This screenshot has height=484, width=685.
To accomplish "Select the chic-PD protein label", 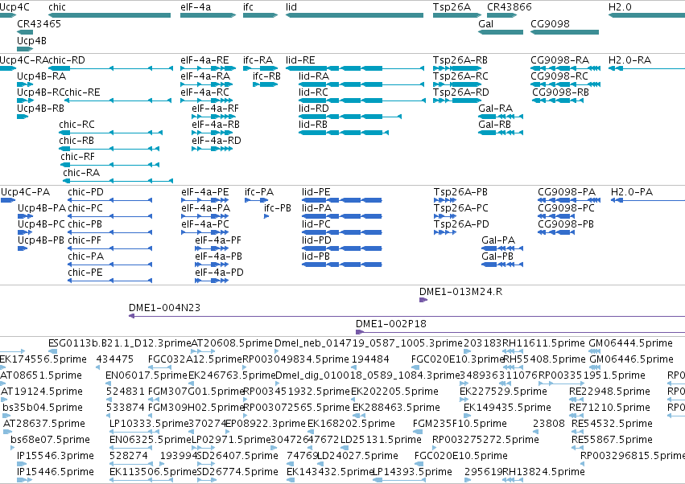I will tap(85, 192).
